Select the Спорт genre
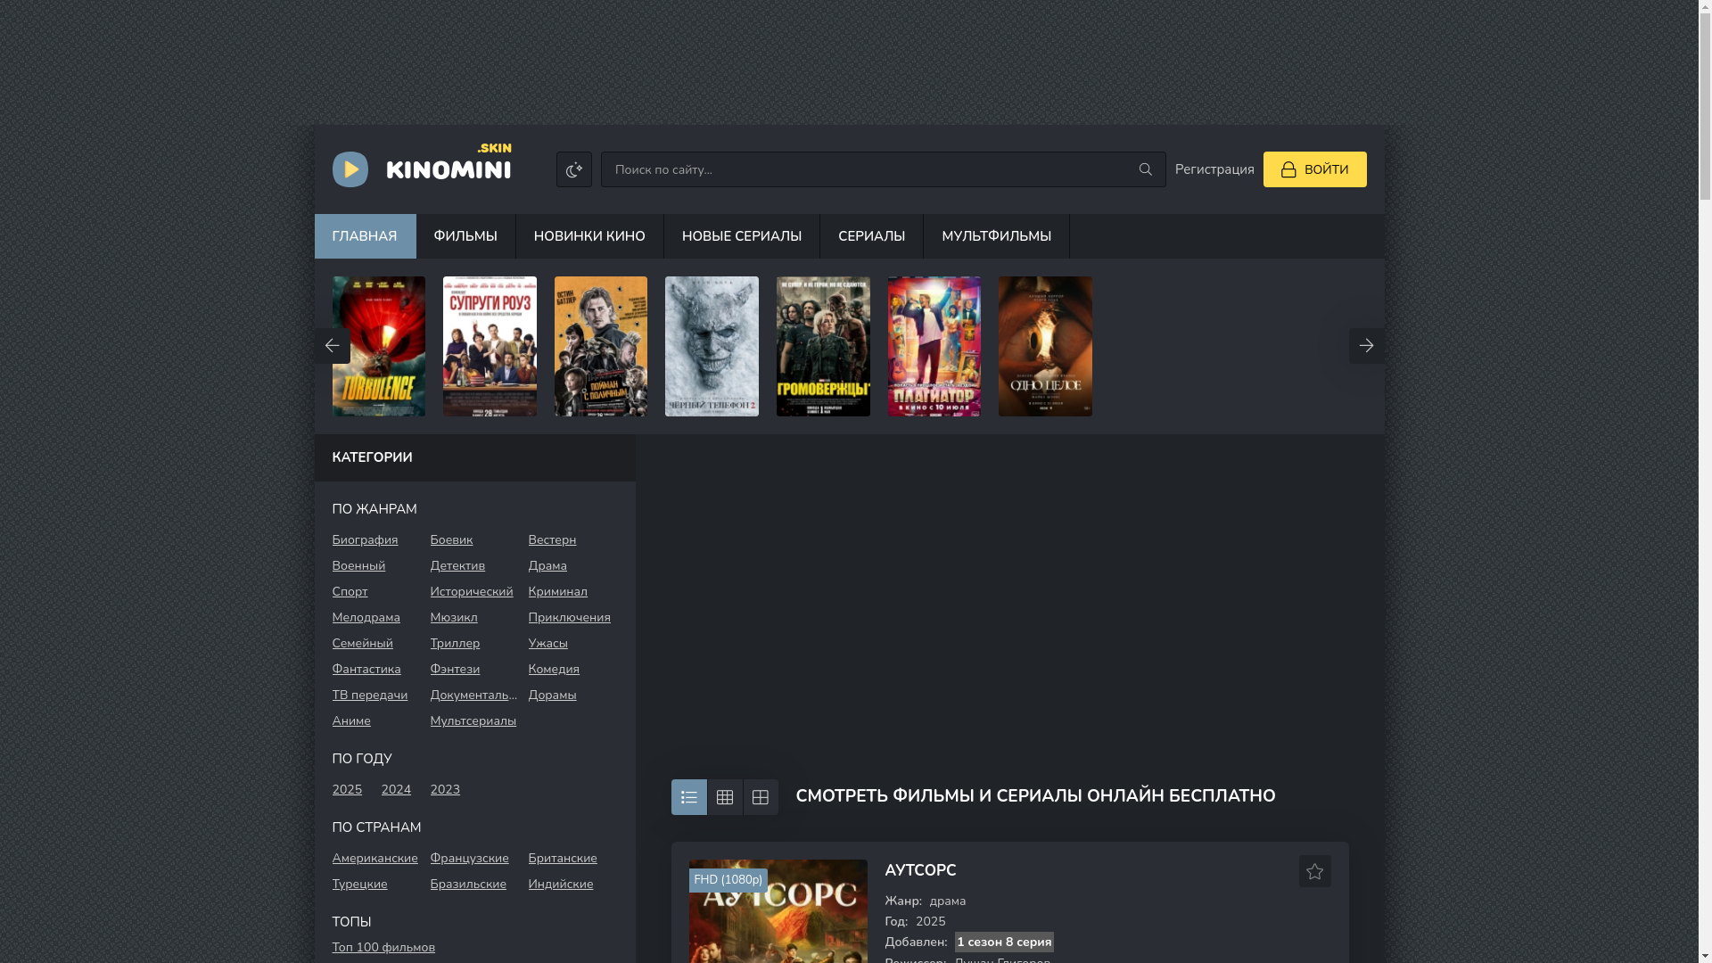The height and width of the screenshot is (963, 1712). tap(350, 592)
